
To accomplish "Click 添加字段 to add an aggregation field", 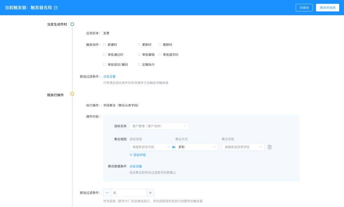I will click(139, 155).
